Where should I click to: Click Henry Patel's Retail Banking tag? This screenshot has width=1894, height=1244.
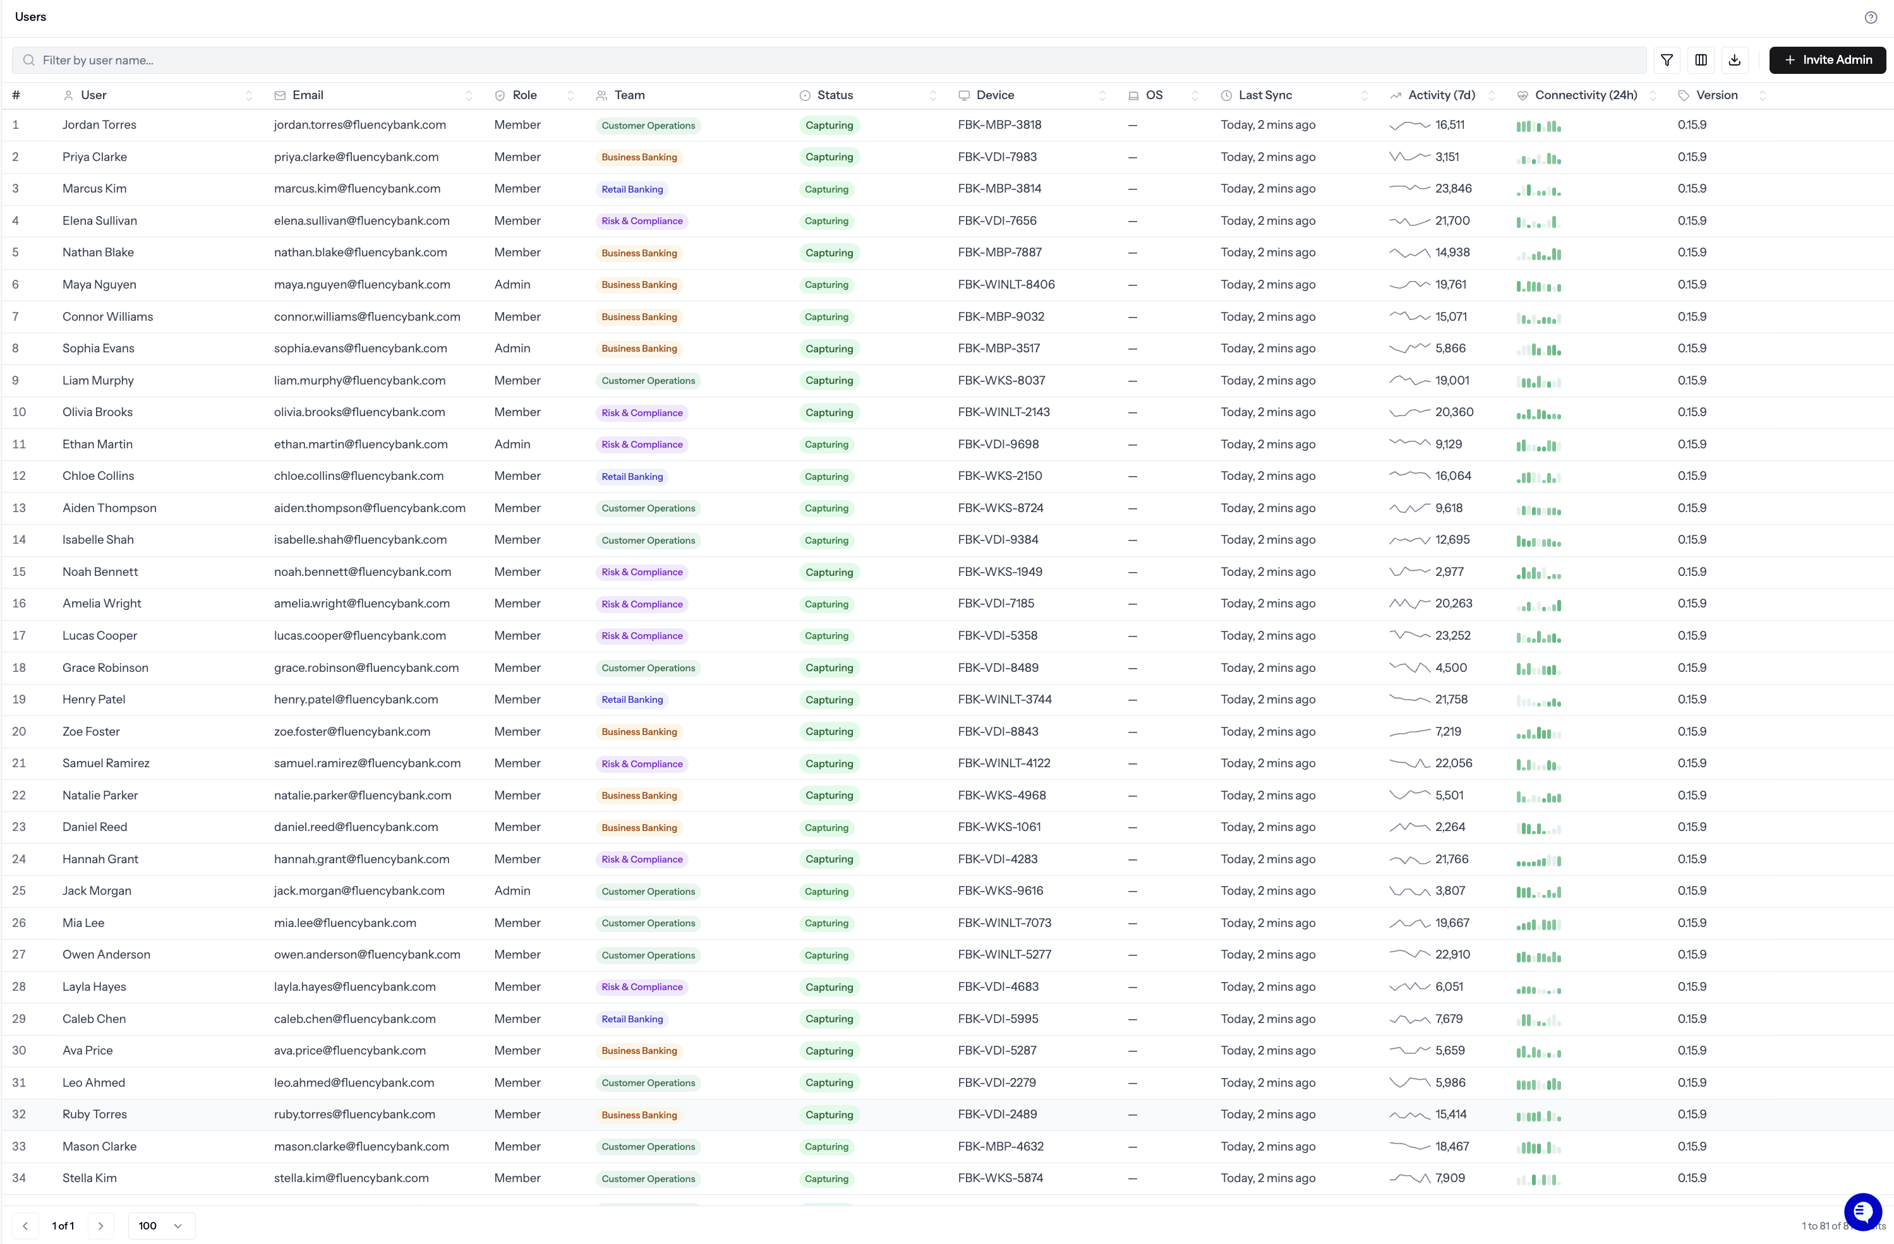tap(632, 700)
